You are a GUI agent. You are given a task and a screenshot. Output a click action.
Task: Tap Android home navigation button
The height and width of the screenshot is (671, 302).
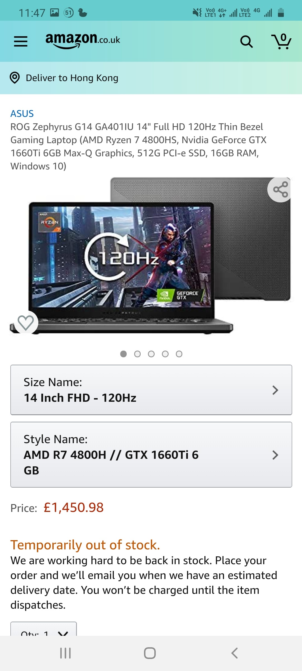click(150, 653)
